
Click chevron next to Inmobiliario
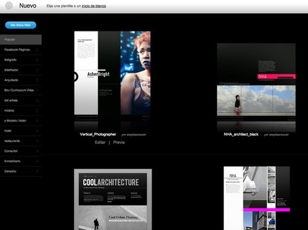[x=38, y=161]
